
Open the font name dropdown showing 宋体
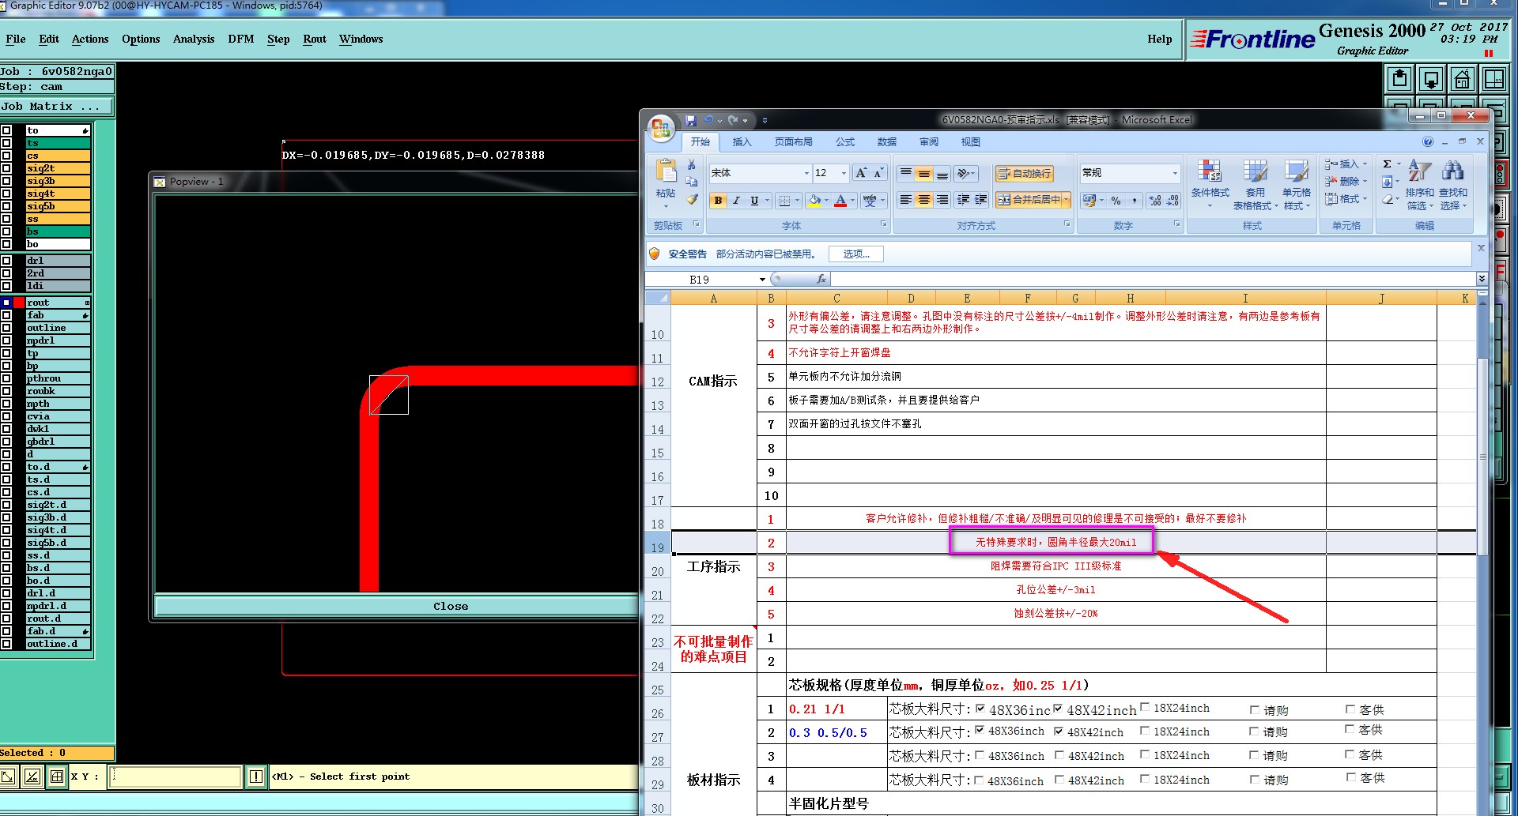tap(806, 173)
